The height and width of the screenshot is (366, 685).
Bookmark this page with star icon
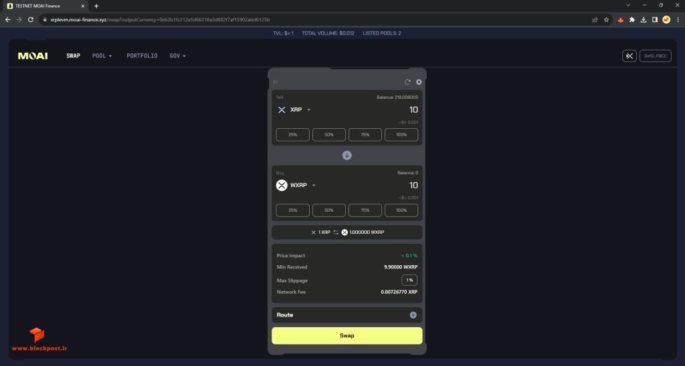pyautogui.click(x=606, y=19)
